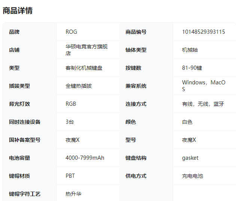Select the RGB backlight value
Viewport: 236px width, 201px height.
point(71,104)
